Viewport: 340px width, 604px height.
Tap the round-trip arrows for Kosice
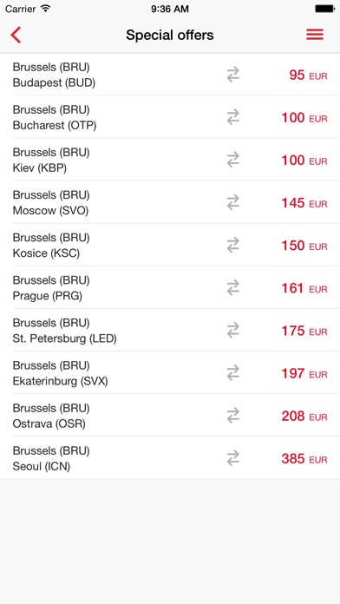click(233, 246)
